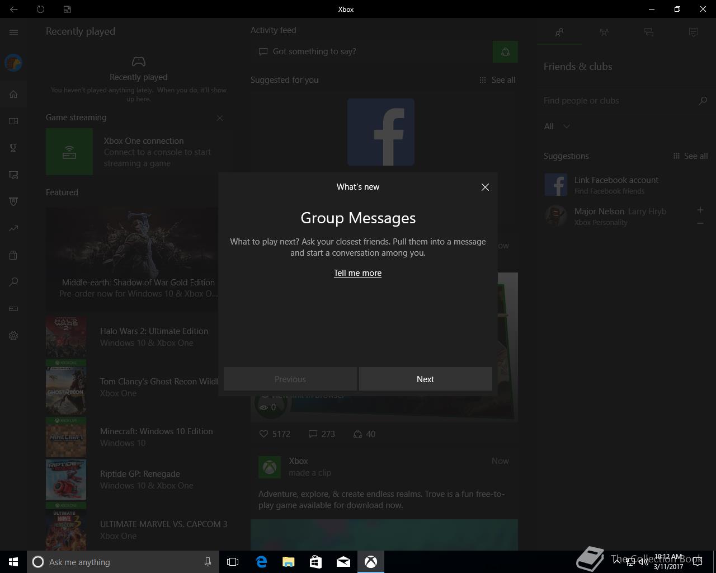Open Riptide GP: Renegade
This screenshot has height=573, width=716.
coord(139,480)
